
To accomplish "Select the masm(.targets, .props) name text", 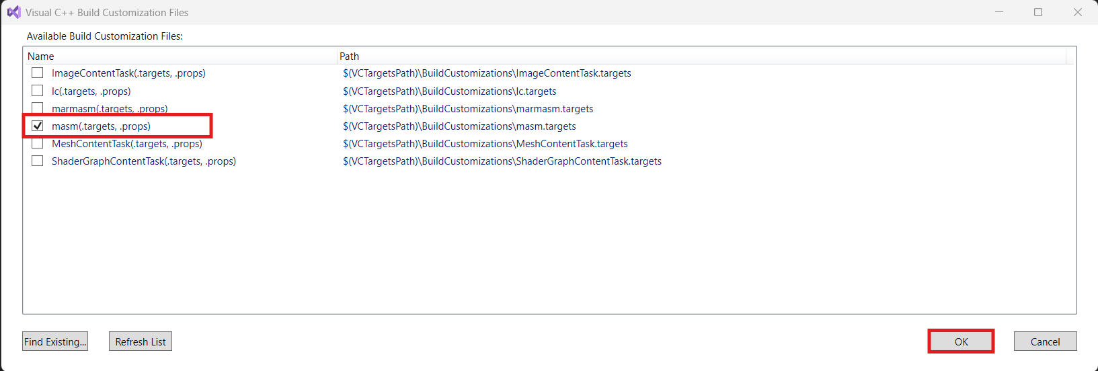I will (101, 126).
